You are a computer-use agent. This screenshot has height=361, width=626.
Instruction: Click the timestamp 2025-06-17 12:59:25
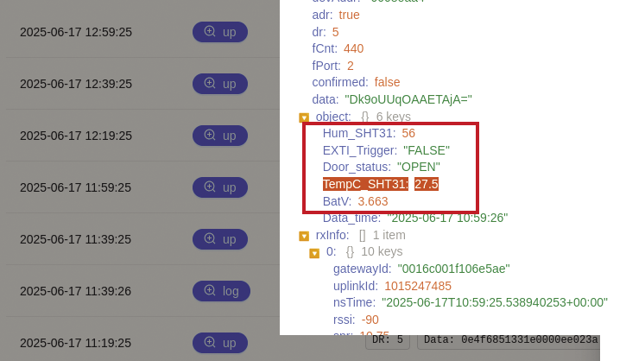(76, 32)
